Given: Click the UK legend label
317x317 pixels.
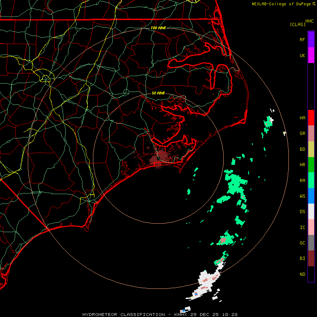Looking at the screenshot, I should tap(302, 55).
